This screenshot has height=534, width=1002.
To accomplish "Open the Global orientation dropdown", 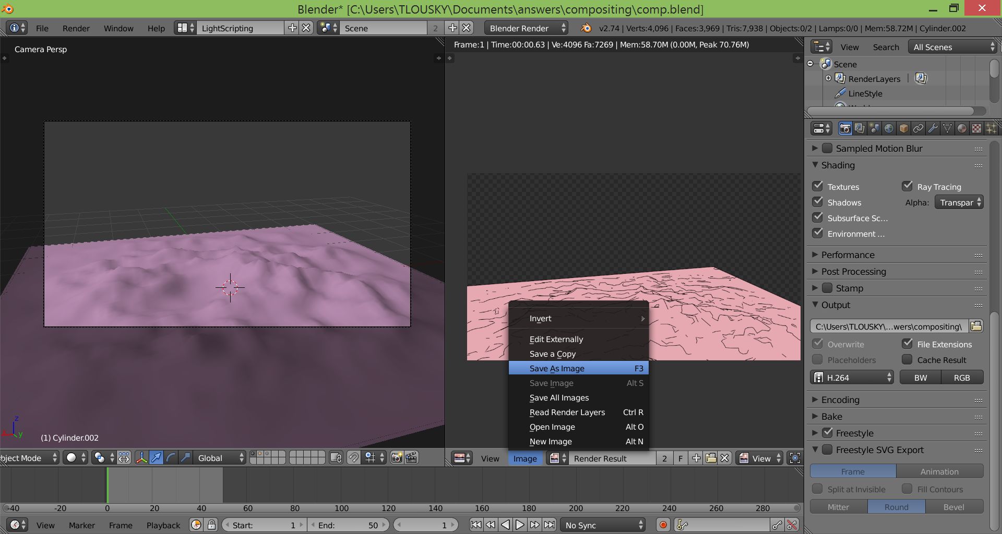I will coord(220,458).
